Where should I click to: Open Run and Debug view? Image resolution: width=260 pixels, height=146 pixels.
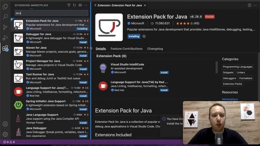click(x=5, y=38)
